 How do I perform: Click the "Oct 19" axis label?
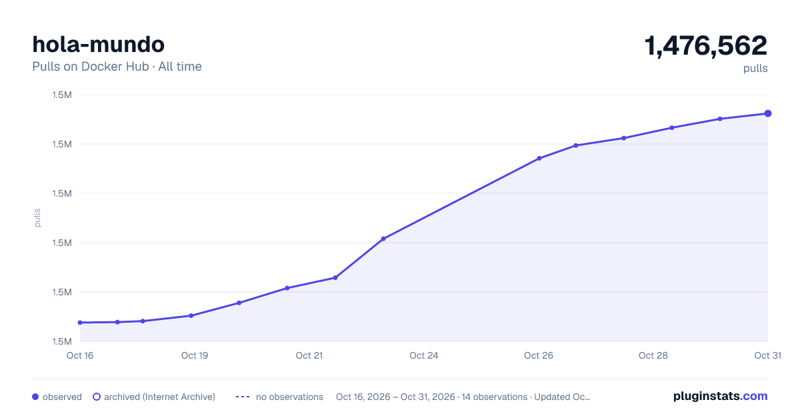(x=195, y=355)
